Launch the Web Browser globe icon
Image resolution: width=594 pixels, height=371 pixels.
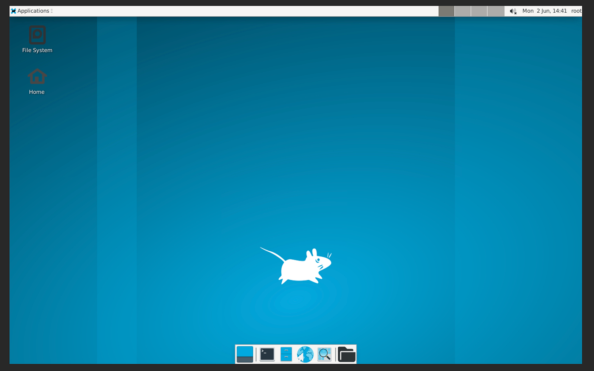pyautogui.click(x=305, y=354)
